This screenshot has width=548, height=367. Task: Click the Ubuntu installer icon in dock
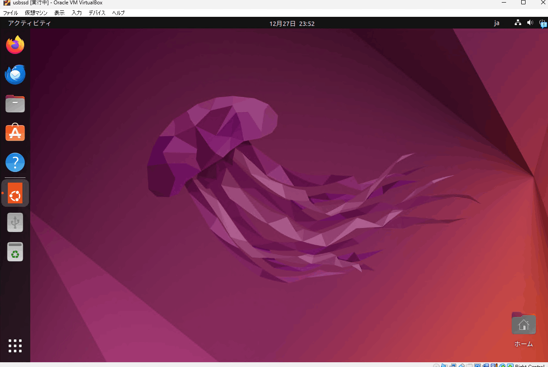(x=15, y=193)
